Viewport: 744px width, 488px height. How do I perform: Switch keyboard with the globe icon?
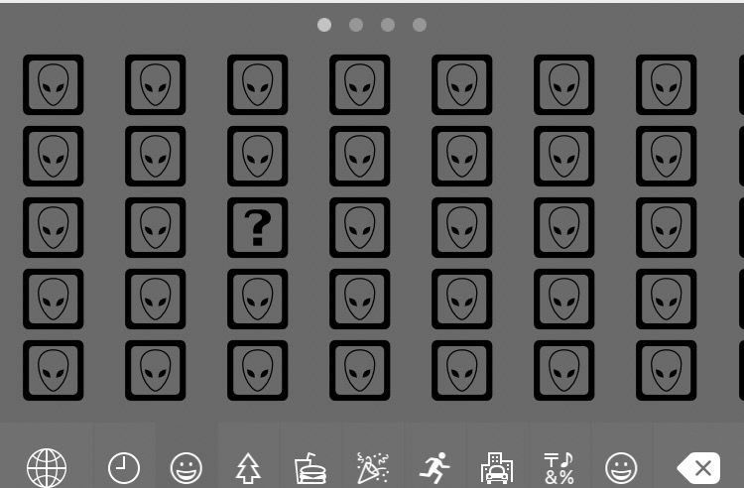coord(47,468)
